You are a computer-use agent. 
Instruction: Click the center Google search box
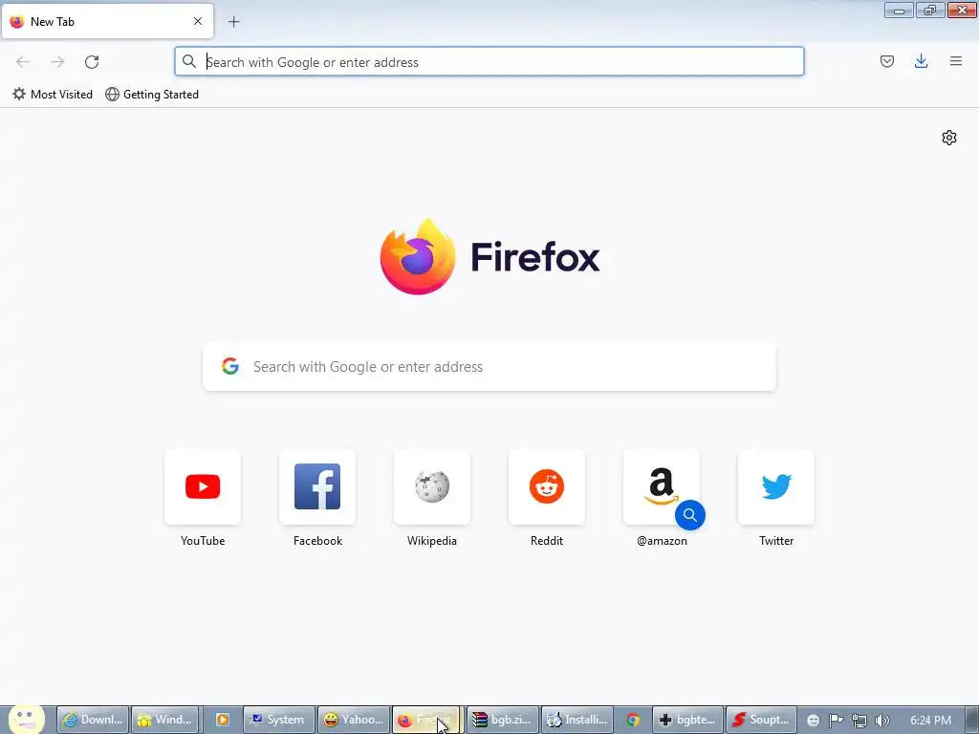(489, 366)
